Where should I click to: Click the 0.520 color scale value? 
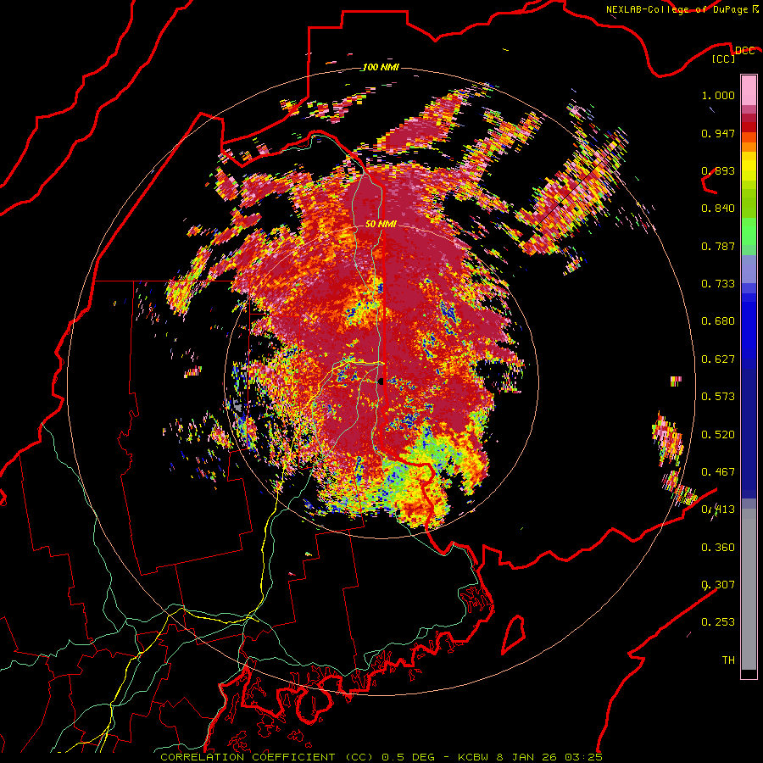point(718,435)
